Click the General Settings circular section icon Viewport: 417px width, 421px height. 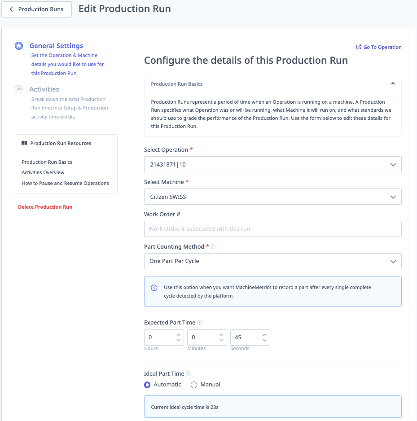pyautogui.click(x=18, y=45)
